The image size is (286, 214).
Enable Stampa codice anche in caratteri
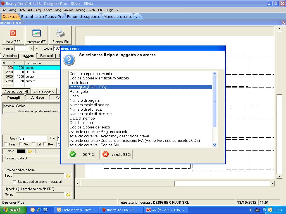click(x=15, y=182)
